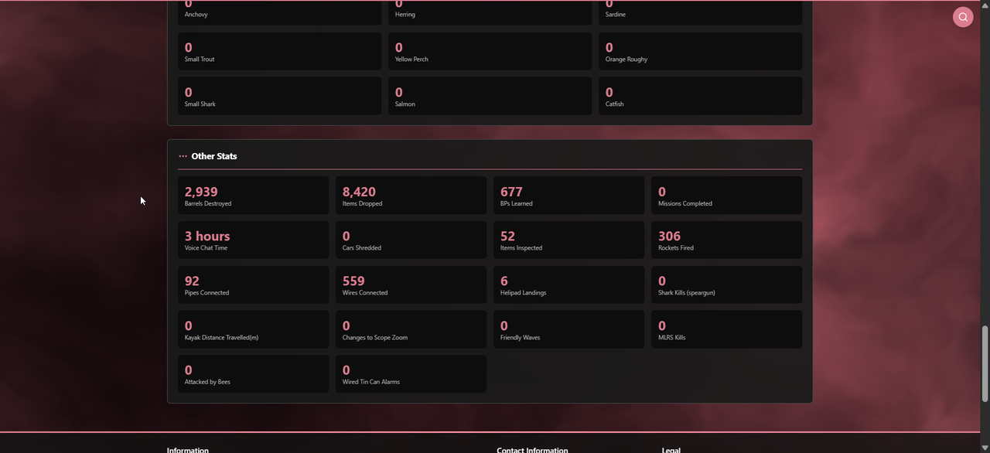Click the MLRS Kills stat card

pos(726,329)
